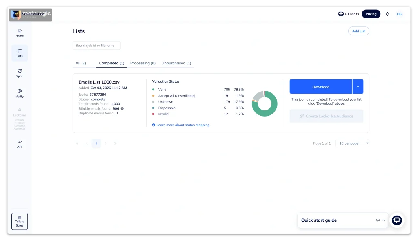Go to next page arrow
The width and height of the screenshot is (418, 242).
[x=106, y=143]
